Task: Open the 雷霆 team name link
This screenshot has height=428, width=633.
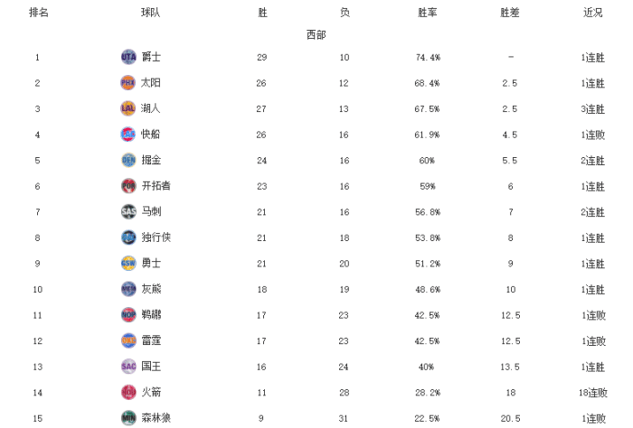Action: [x=152, y=340]
